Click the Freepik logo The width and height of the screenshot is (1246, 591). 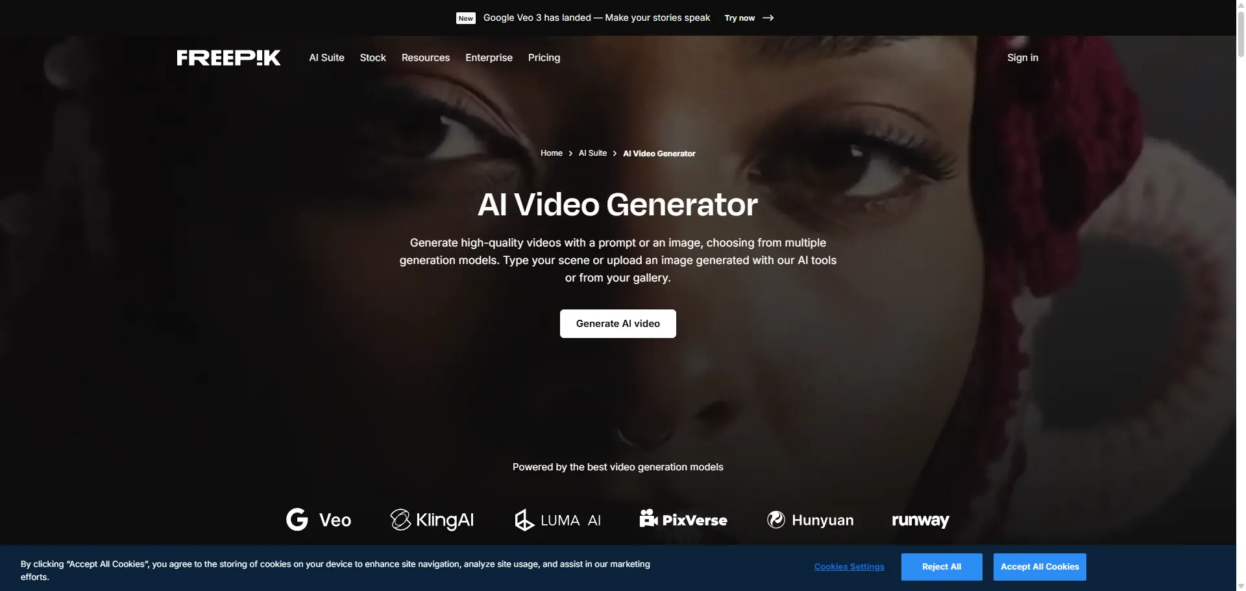click(x=228, y=57)
